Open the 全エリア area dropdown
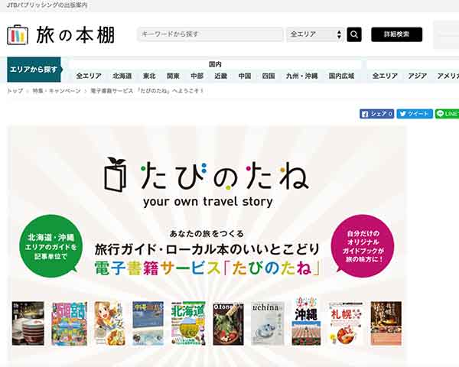This screenshot has height=367, width=459. [315, 34]
